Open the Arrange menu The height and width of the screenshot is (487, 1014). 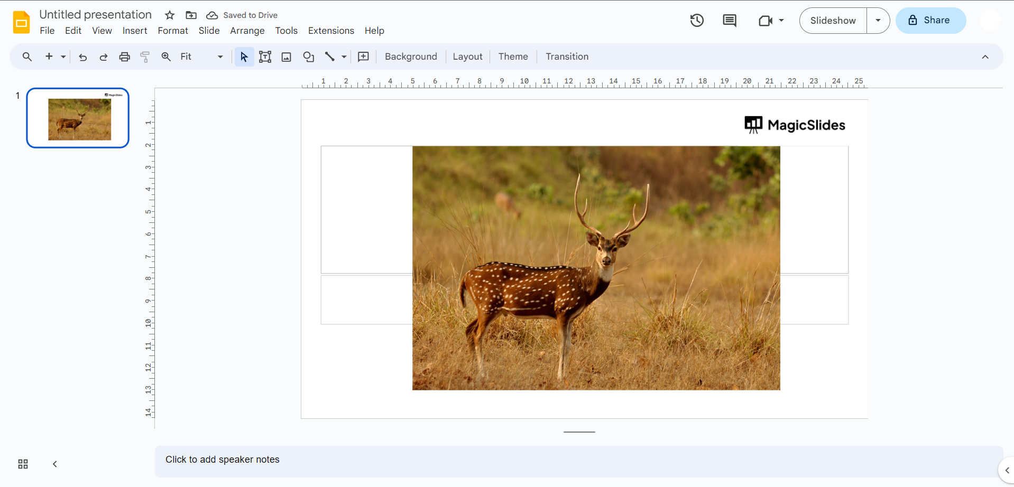247,31
